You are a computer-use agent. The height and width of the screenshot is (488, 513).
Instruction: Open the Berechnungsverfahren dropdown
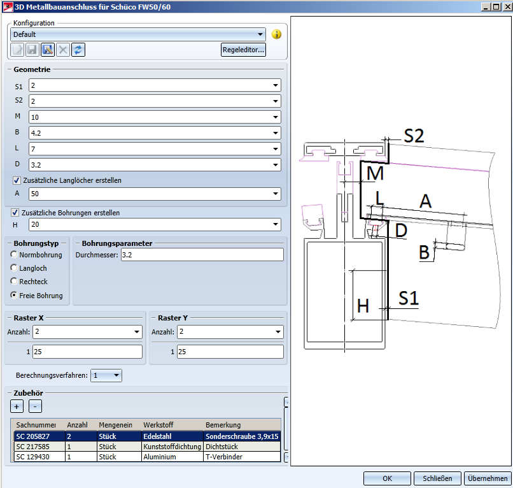pyautogui.click(x=115, y=375)
